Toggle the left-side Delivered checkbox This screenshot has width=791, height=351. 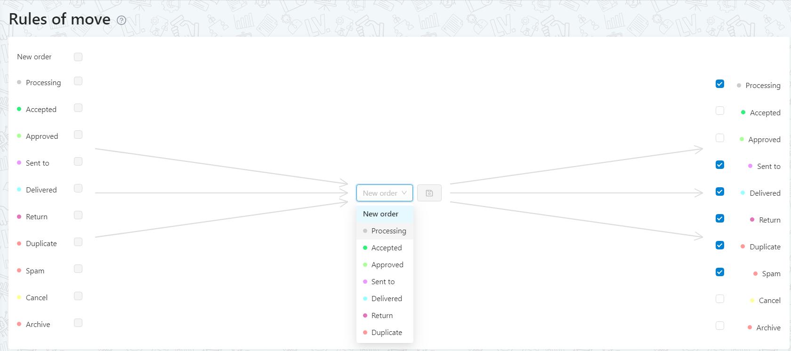point(78,188)
